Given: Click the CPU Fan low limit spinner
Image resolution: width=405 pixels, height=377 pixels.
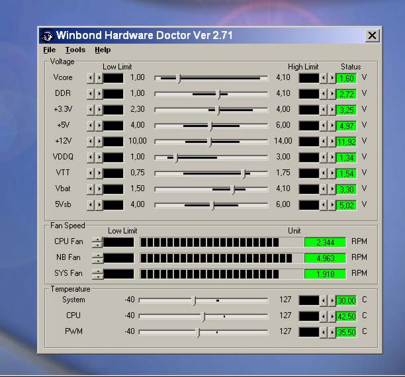Looking at the screenshot, I should coord(97,242).
